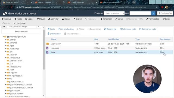The height and width of the screenshot is (98, 174).
Task: Click the teste file icon
Action: tap(47, 52)
